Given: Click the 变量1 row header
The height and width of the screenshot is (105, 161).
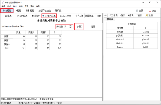Looking at the screenshot, I should pos(7,36).
